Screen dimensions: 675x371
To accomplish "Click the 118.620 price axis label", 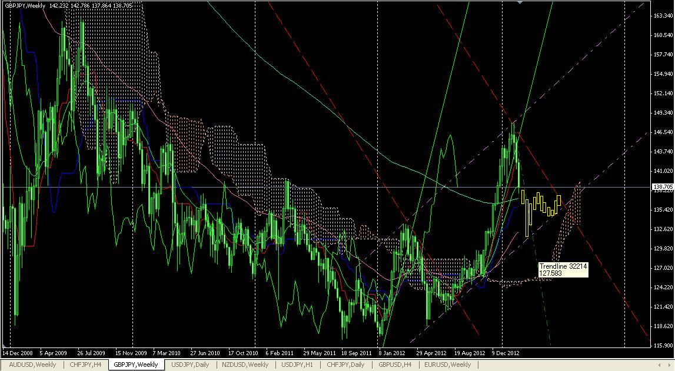I will click(x=663, y=326).
